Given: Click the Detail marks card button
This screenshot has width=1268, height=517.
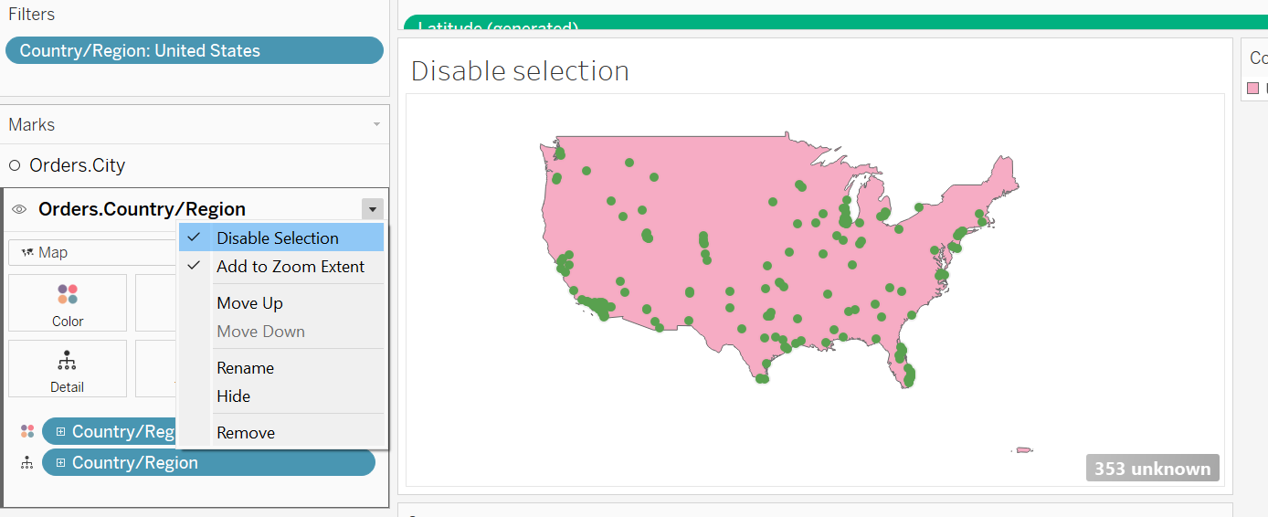Looking at the screenshot, I should [x=68, y=368].
